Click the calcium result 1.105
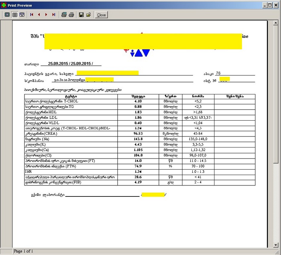 pyautogui.click(x=138, y=150)
